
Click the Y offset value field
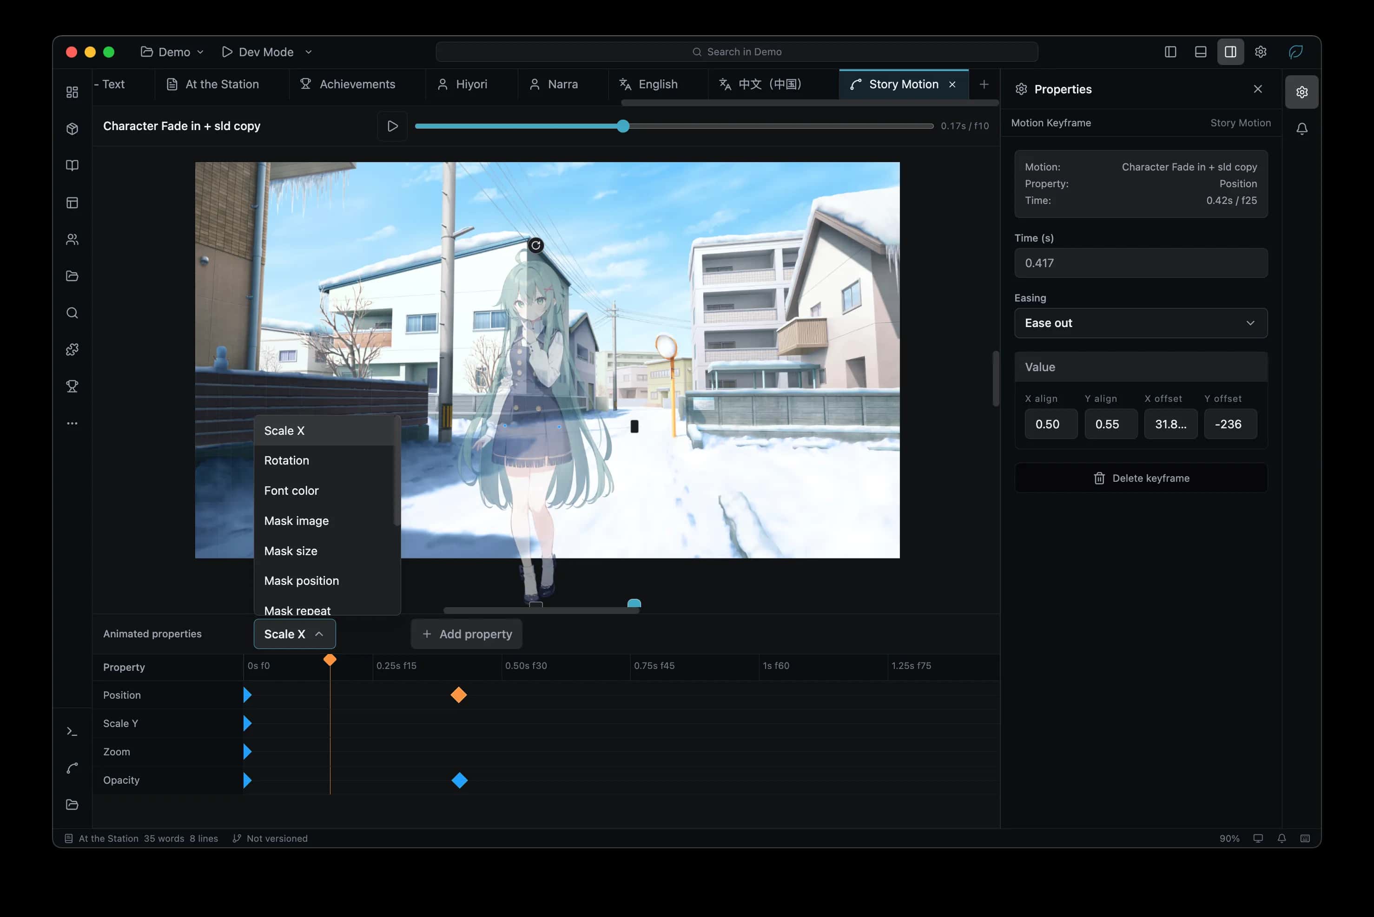tap(1230, 424)
